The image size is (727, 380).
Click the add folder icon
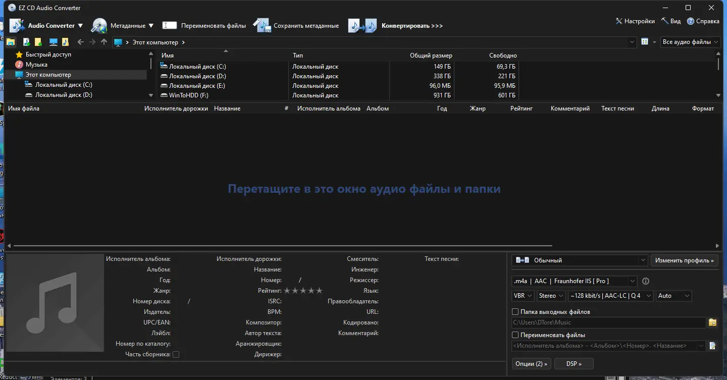(38, 42)
